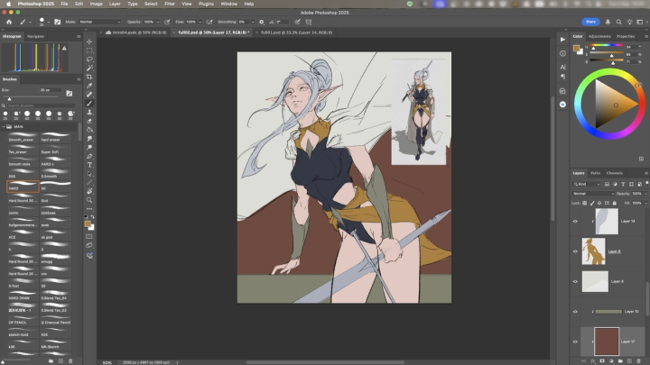Image resolution: width=650 pixels, height=365 pixels.
Task: Toggle visibility of Layer 8
Action: pyautogui.click(x=575, y=251)
